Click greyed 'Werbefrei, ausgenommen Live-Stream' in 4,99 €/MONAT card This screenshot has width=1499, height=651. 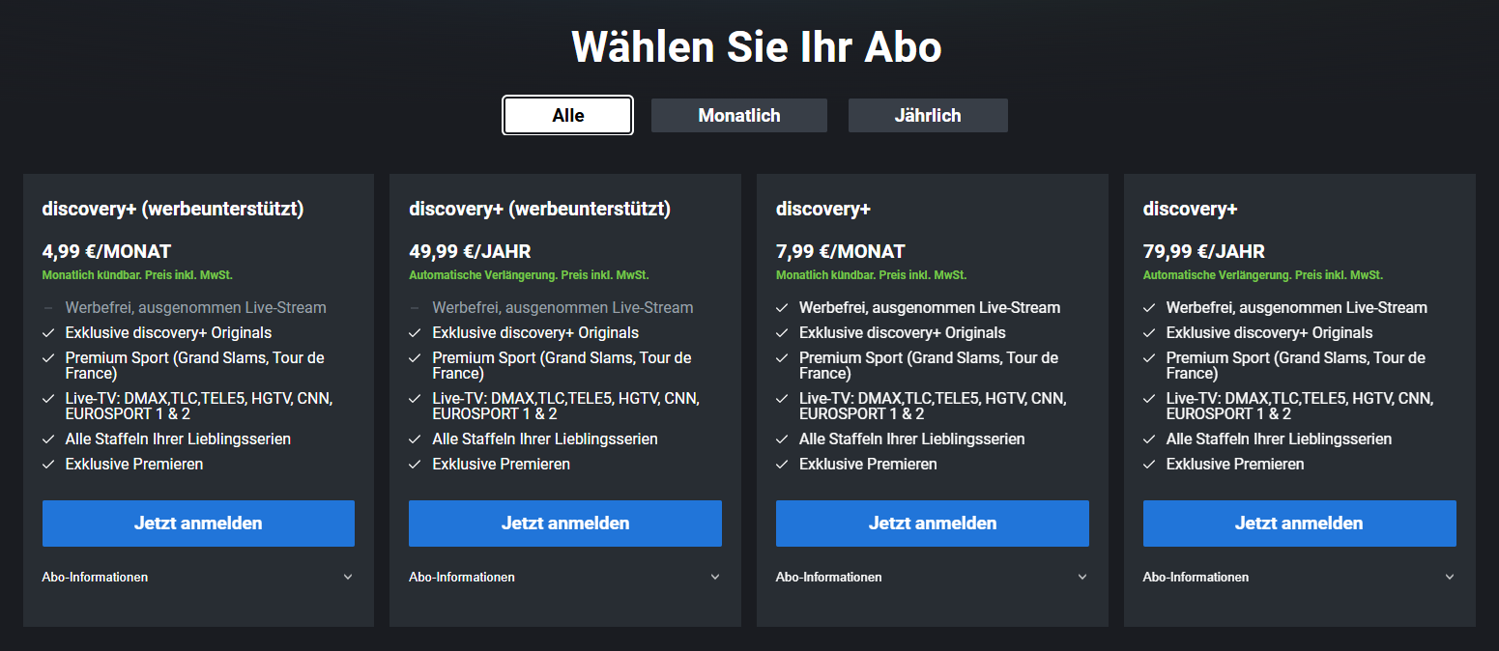(x=196, y=308)
